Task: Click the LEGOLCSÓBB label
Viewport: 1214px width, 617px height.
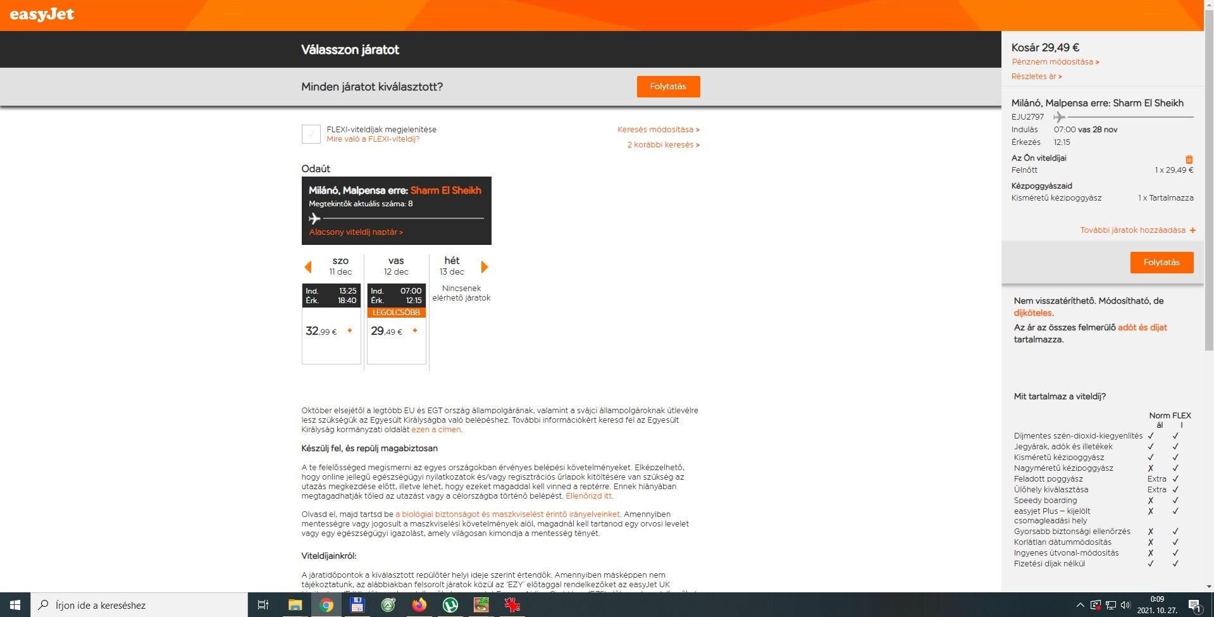Action: tap(396, 313)
